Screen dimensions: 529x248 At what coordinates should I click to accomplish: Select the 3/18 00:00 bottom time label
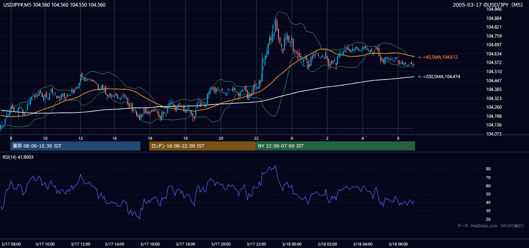(292, 244)
